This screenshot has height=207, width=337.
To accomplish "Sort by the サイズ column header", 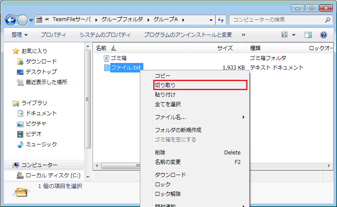I will click(x=225, y=48).
